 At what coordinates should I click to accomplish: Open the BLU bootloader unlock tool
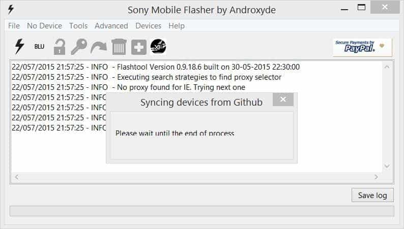pos(39,47)
